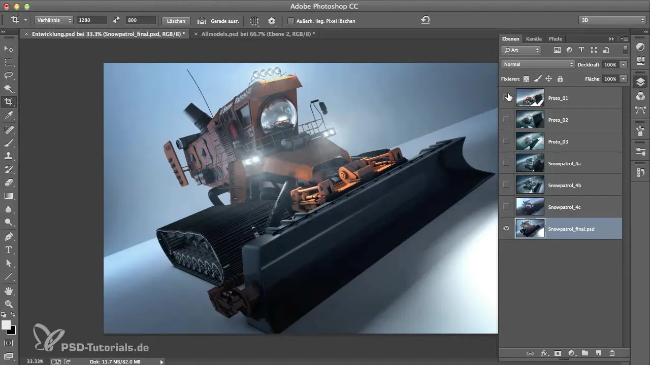650x365 pixels.
Task: Open the Art layer filter dropdown
Action: point(521,50)
